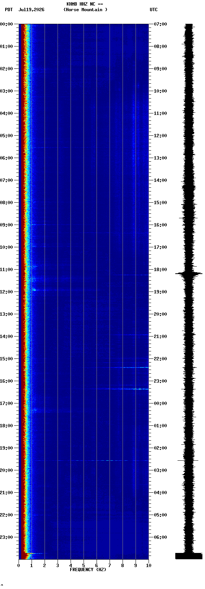Click the 18:00 UTC time label
This screenshot has width=205, height=589.
[x=160, y=270]
